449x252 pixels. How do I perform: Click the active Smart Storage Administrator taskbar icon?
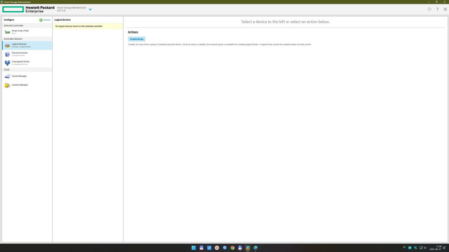click(x=248, y=248)
